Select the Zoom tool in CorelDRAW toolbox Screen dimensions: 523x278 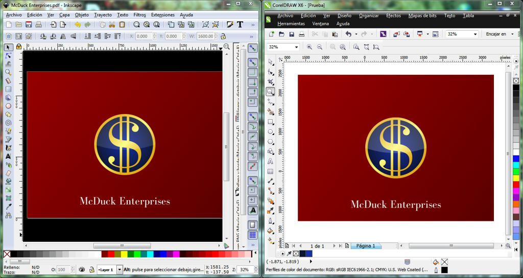click(x=271, y=92)
